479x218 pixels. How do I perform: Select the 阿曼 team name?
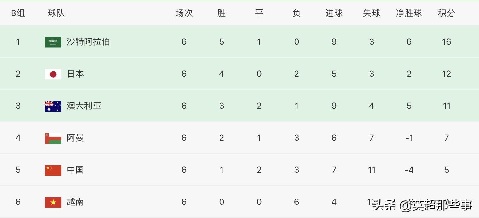point(75,138)
